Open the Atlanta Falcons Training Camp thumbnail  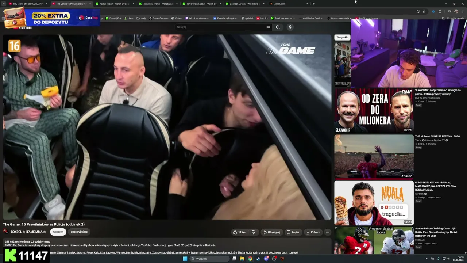coord(374,240)
